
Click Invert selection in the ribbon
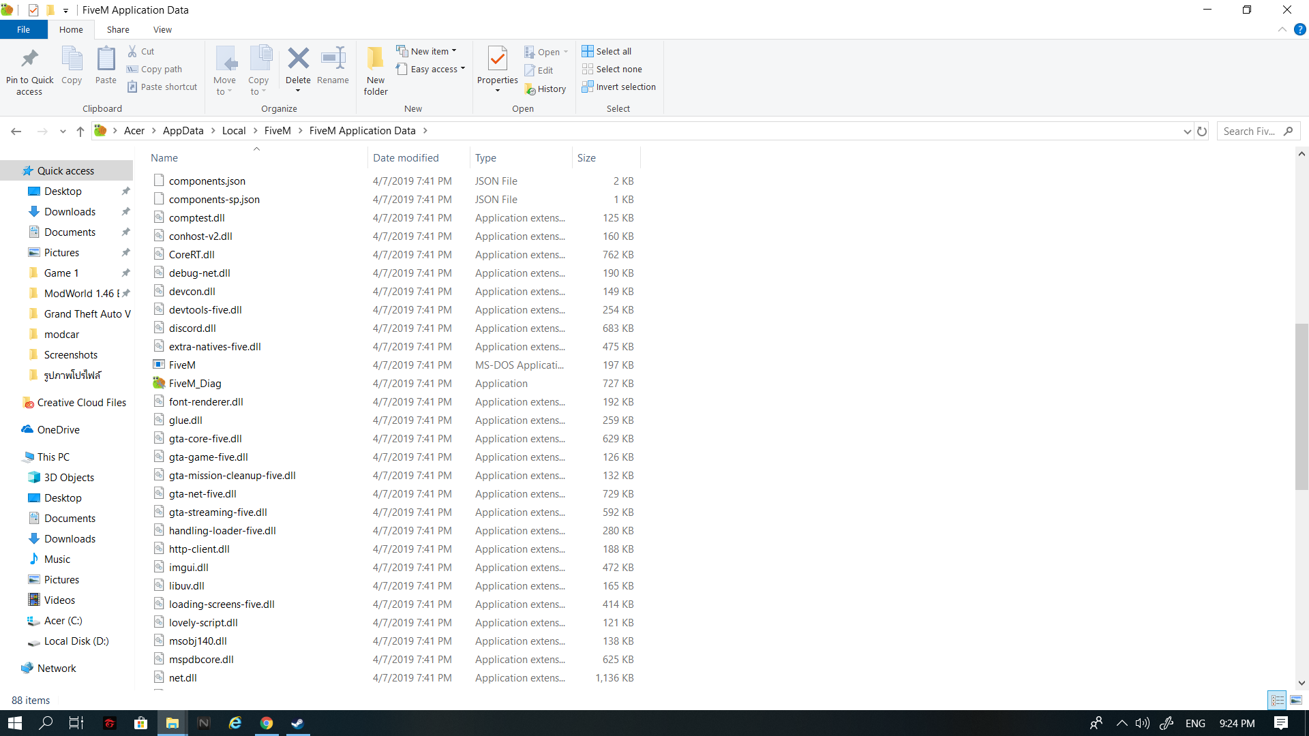[619, 87]
